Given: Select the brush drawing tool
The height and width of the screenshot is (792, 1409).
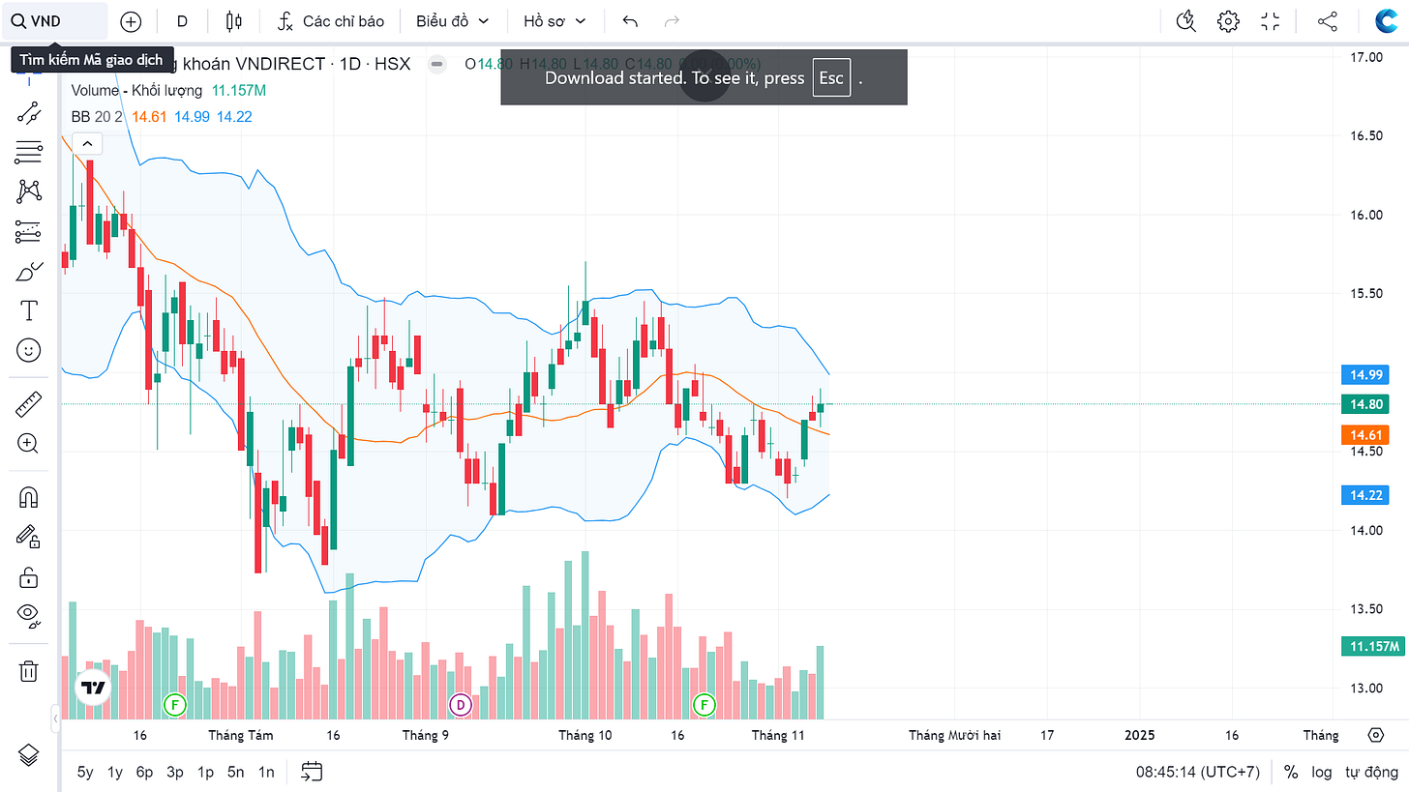Looking at the screenshot, I should point(29,271).
